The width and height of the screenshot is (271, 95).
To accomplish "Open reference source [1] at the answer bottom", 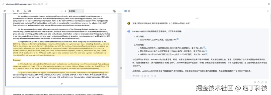I will click(142, 76).
